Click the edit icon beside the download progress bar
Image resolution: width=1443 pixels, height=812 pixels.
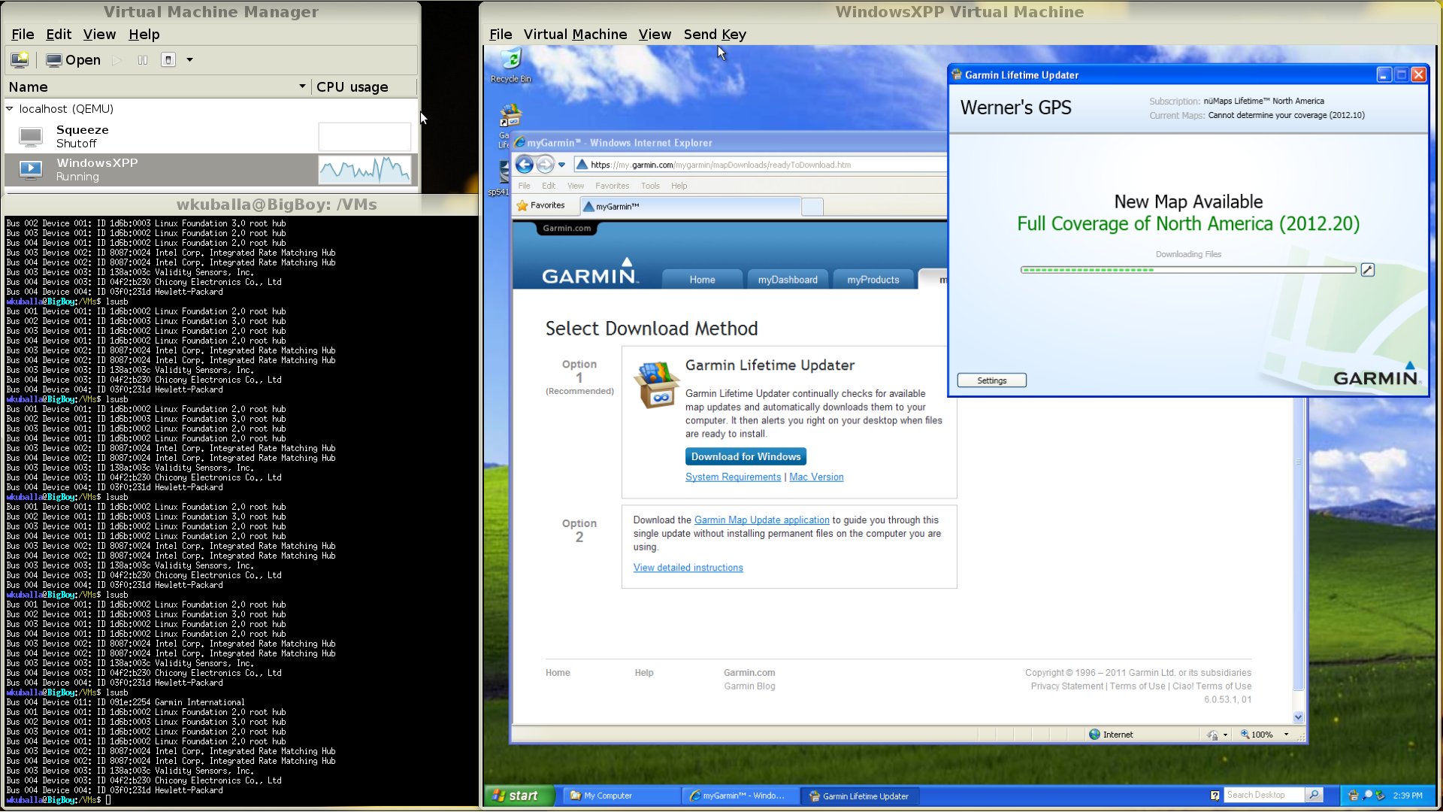(1367, 270)
